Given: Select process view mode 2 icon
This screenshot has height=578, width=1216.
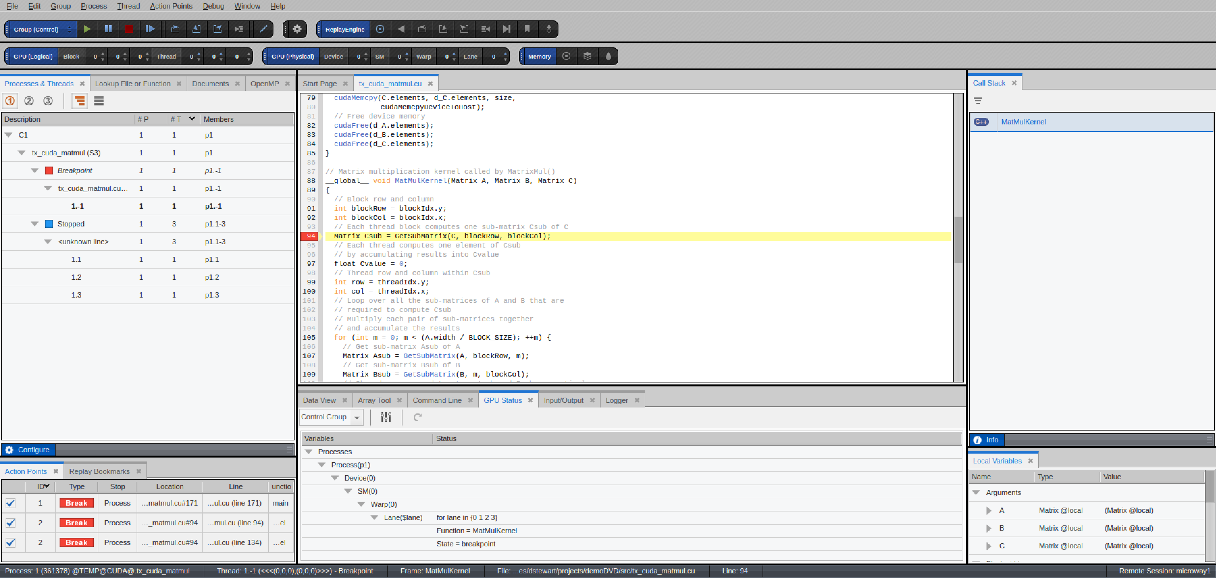Looking at the screenshot, I should (x=29, y=101).
